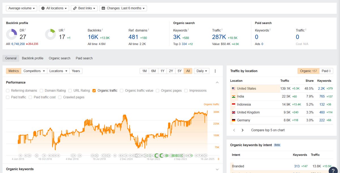The width and height of the screenshot is (340, 173).
Task: Click the Beta badge near Organic keywords by intent
Action: pos(277,145)
